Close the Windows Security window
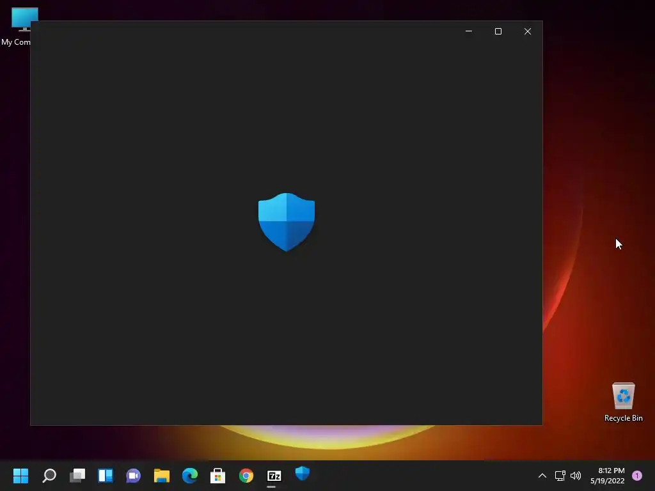The image size is (655, 491). (x=528, y=31)
